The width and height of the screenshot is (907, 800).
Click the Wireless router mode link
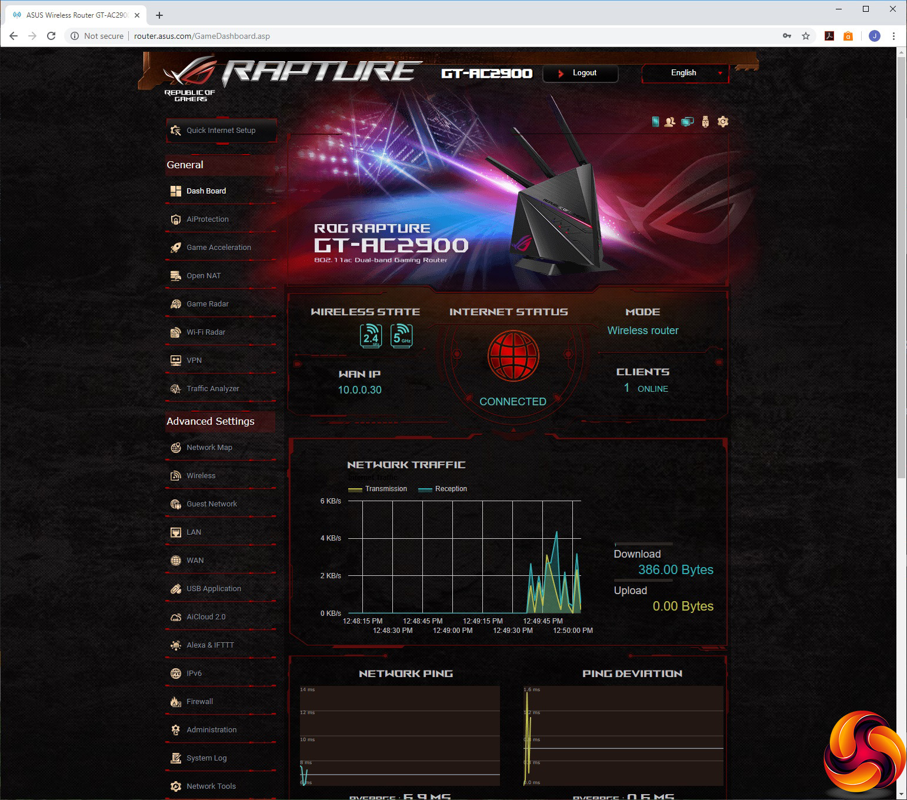[x=643, y=331]
